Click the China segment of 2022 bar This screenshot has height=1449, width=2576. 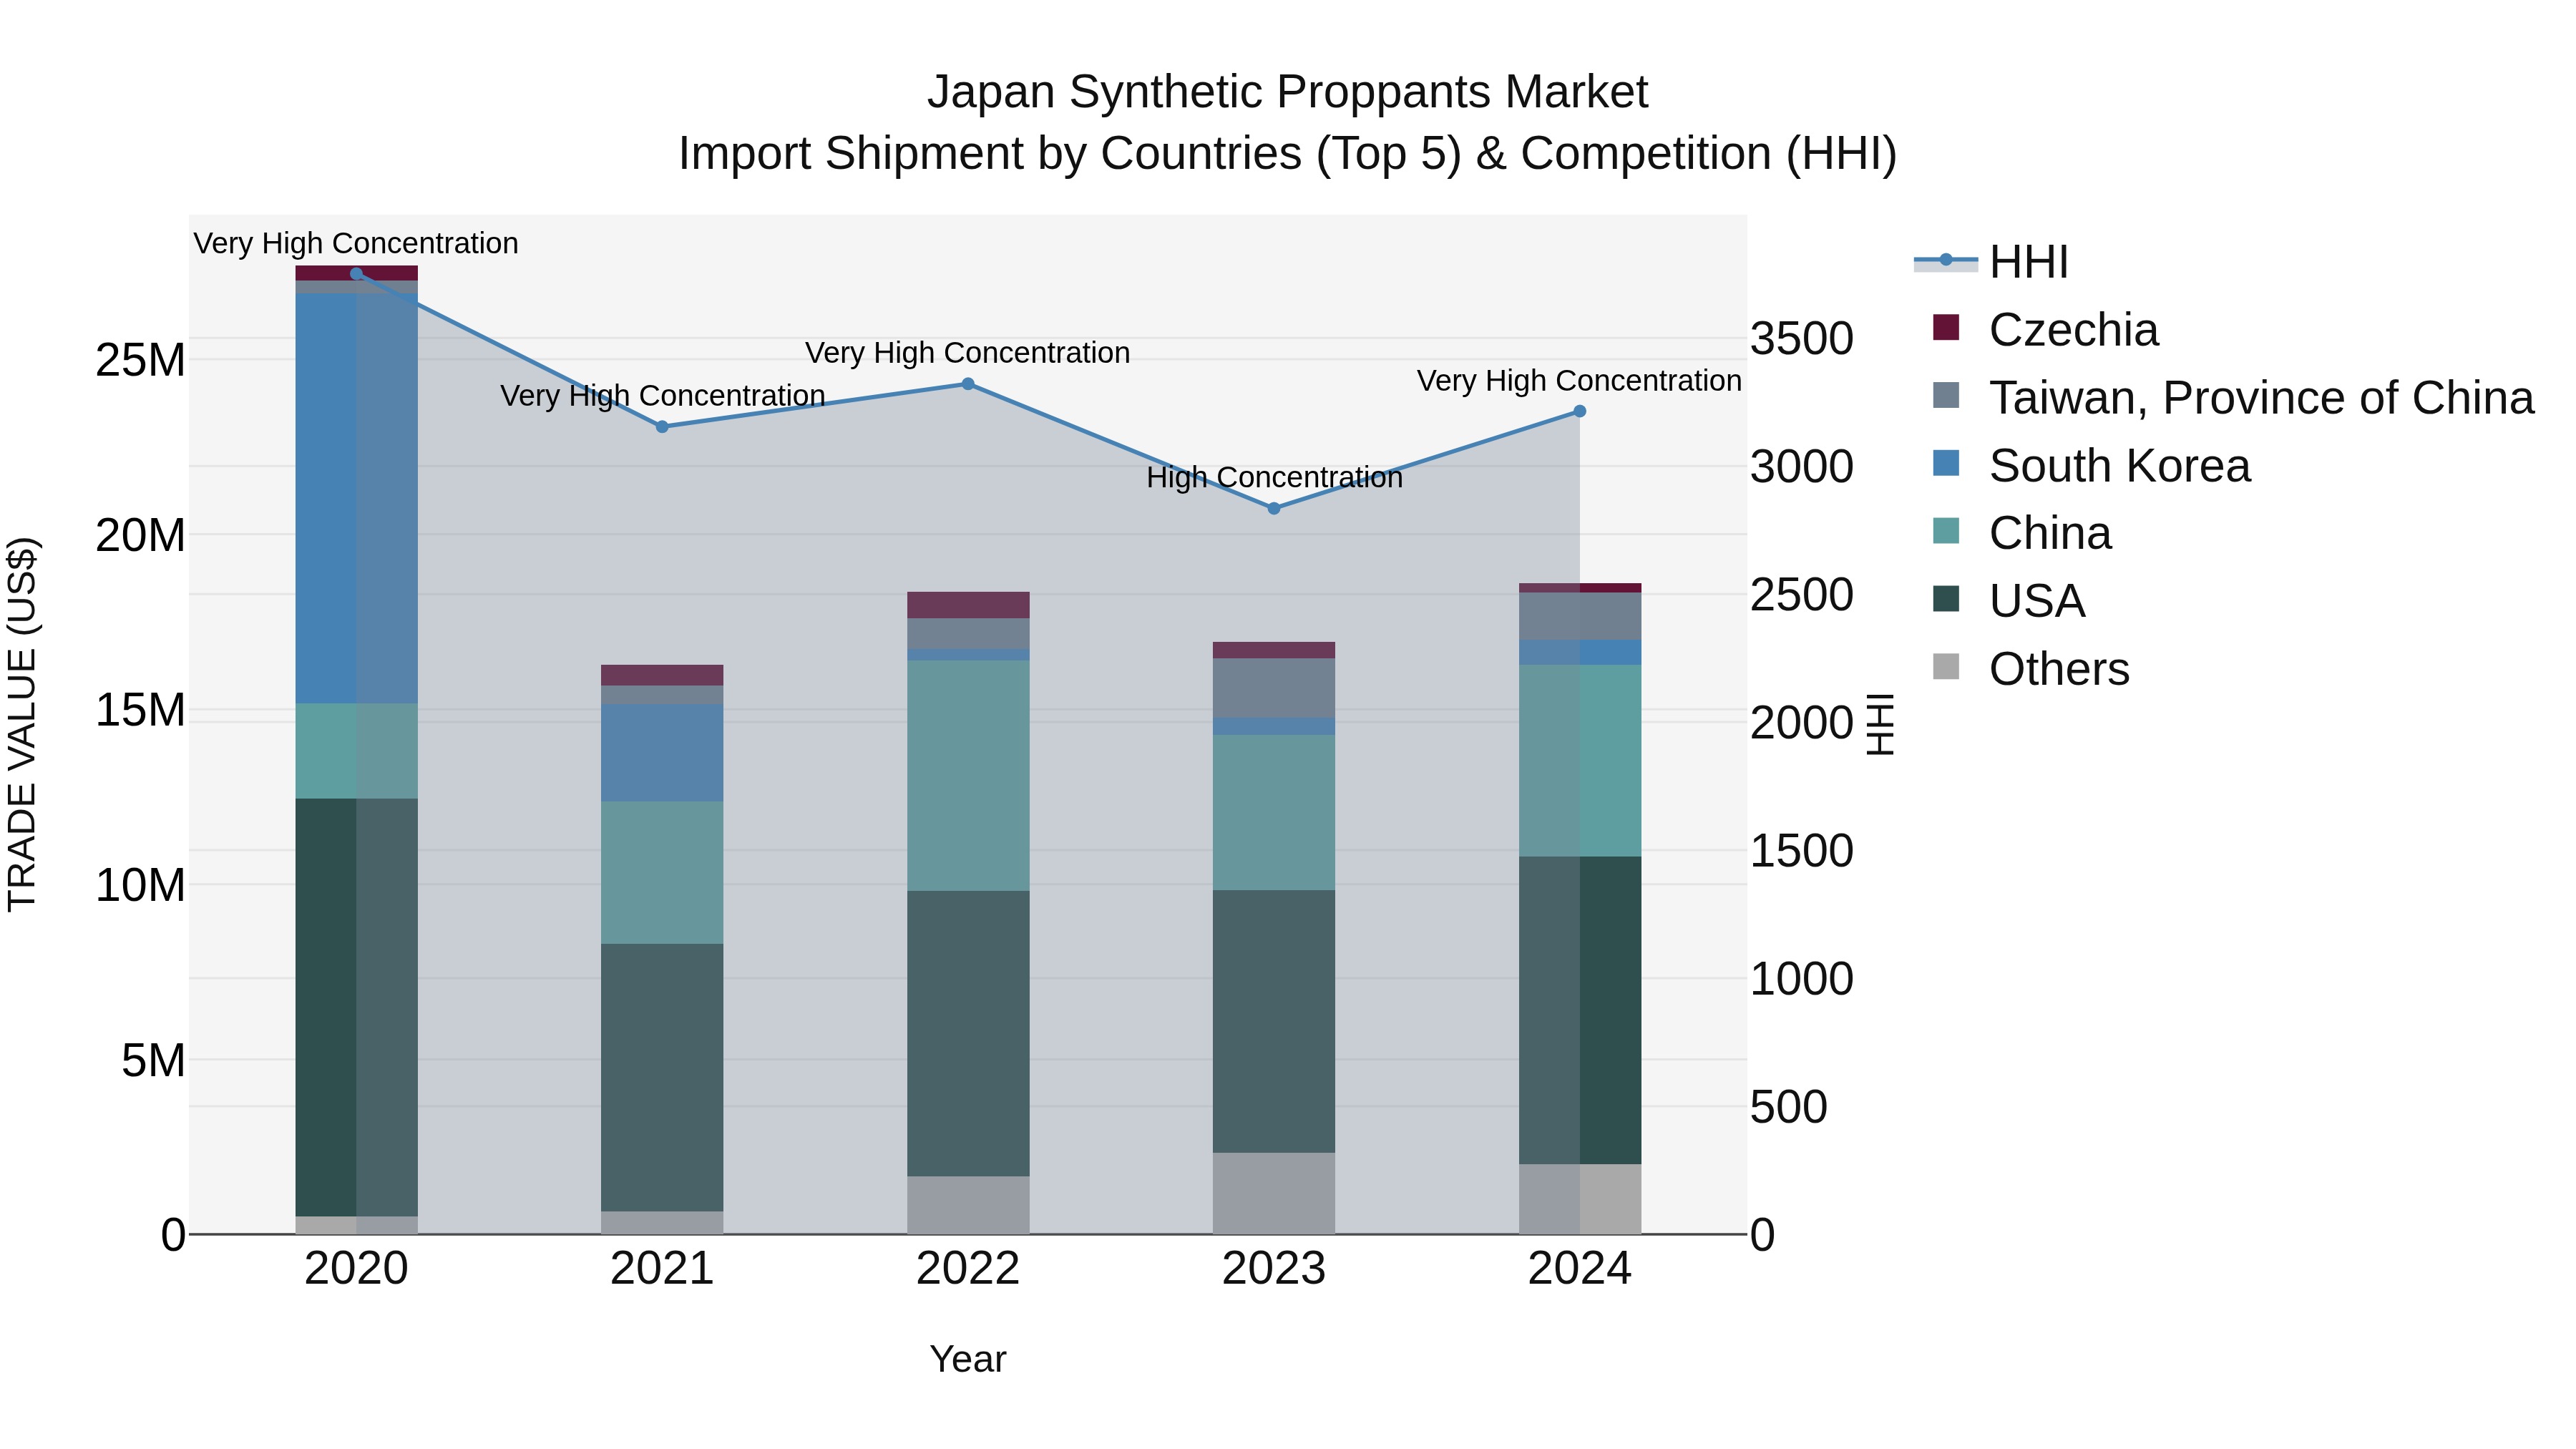click(968, 776)
